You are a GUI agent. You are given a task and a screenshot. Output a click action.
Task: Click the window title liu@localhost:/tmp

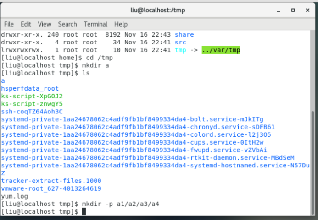pos(158,10)
